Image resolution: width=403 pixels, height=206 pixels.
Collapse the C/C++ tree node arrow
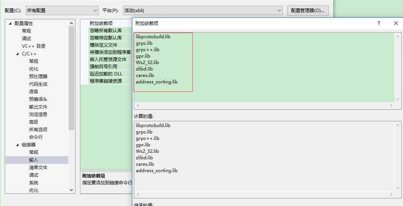click(17, 54)
